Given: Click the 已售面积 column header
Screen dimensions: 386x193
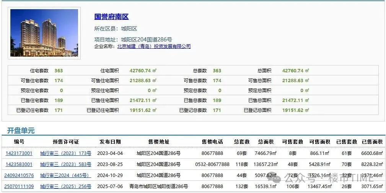Looking at the screenshot, I should click(372, 142).
